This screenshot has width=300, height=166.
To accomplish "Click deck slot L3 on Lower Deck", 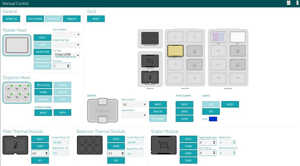I will tap(175, 64).
